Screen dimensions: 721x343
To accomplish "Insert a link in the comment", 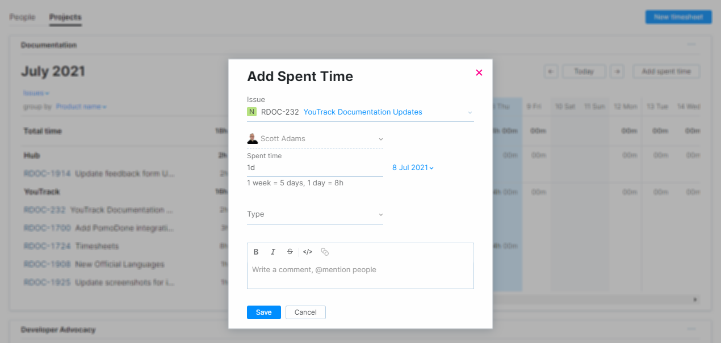I will [x=325, y=252].
